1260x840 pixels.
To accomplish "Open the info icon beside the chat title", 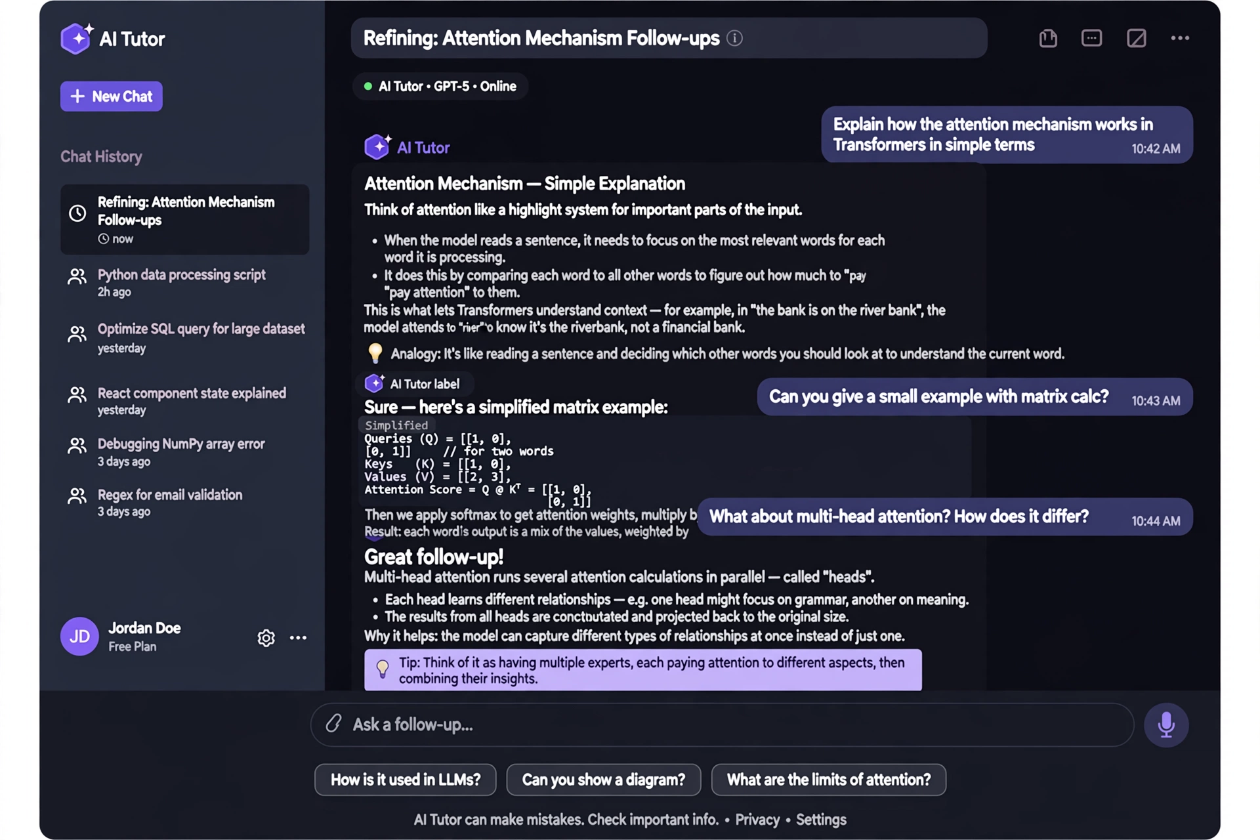I will (735, 39).
